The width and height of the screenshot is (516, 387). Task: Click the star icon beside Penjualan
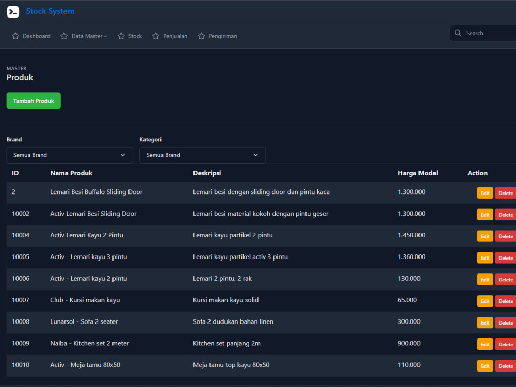156,36
